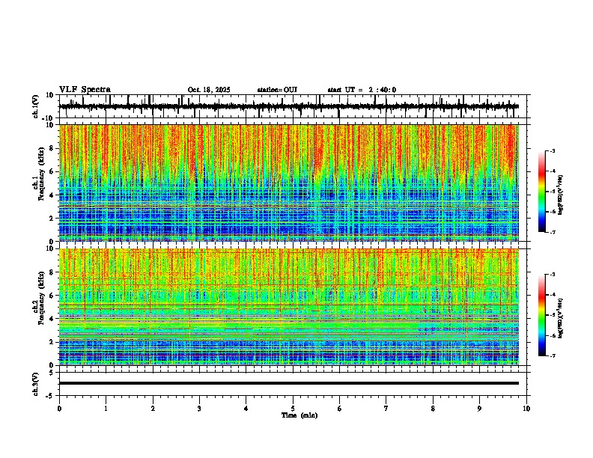Screen dimensions: 593x458
Task: Click time axis tick label "5"
Action: click(293, 409)
